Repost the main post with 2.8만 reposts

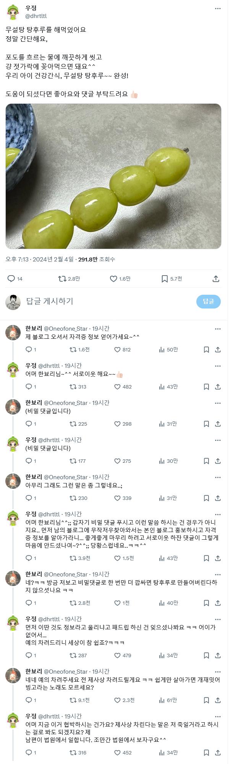62,279
